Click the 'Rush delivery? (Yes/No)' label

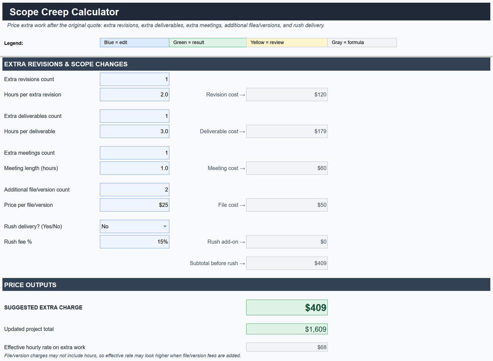tap(33, 227)
